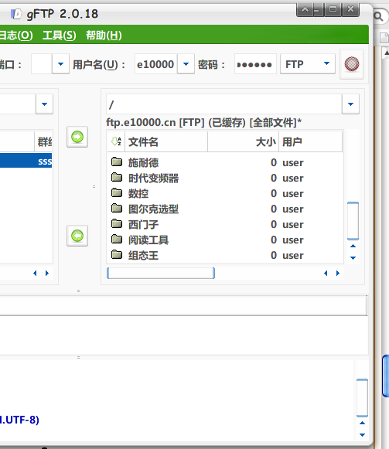The height and width of the screenshot is (449, 389).
Task: Click the folder name 施耐德
Action: (143, 162)
